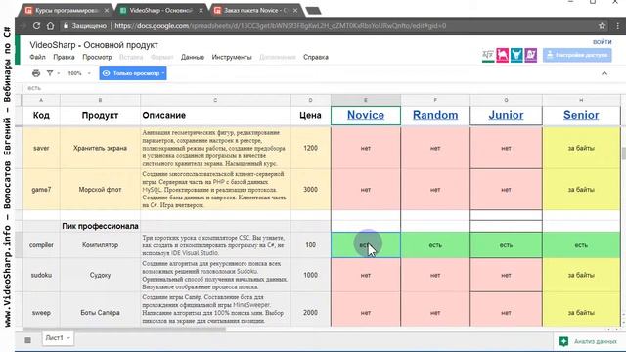Click the Настройки доступа share button
Image resolution: width=626 pixels, height=352 pixels.
[x=577, y=55]
